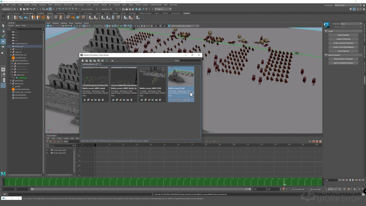The width and height of the screenshot is (366, 206).
Task: Click the Battle_crowd_v0002_RUN cache thumbnail
Action: click(x=152, y=76)
